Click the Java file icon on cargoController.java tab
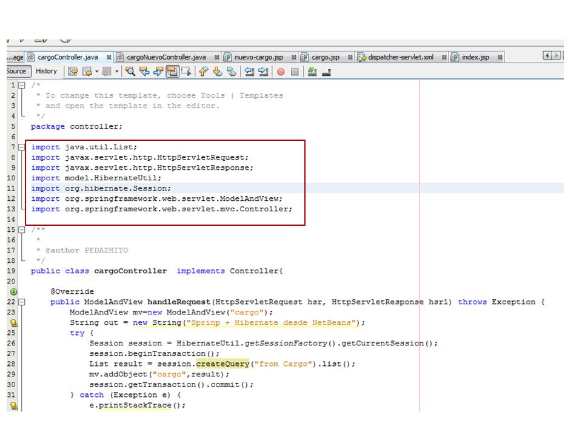 [x=31, y=57]
